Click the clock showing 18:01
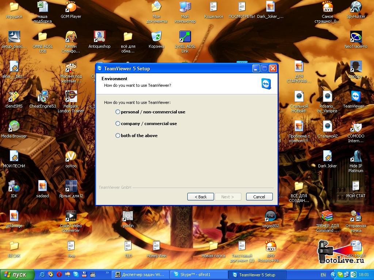374x280 pixels. (x=364, y=275)
